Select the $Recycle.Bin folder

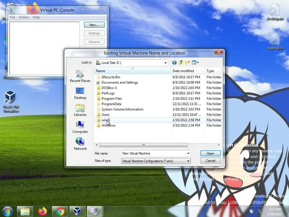coord(111,77)
